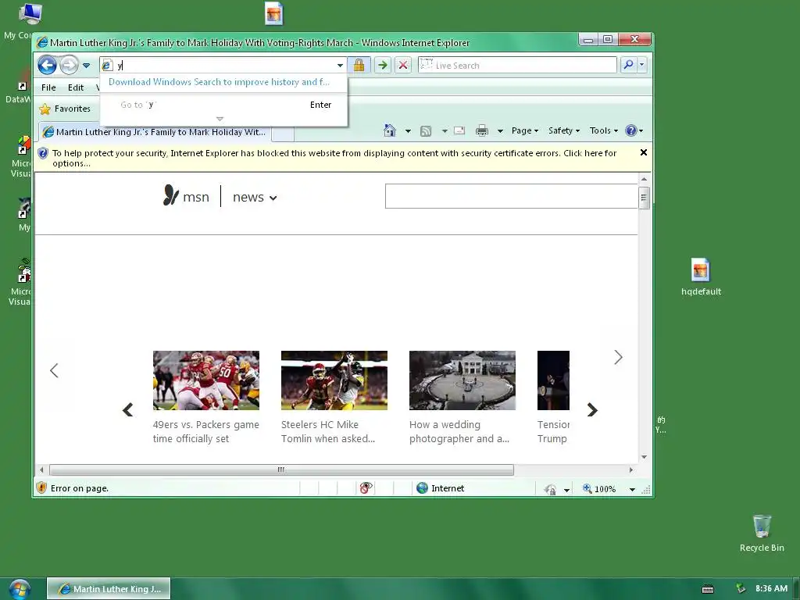View the security lock icon report

[359, 66]
